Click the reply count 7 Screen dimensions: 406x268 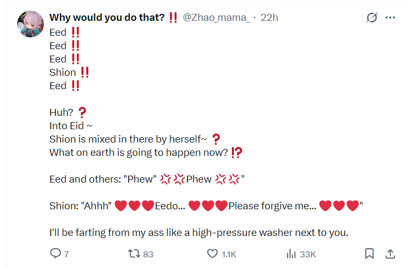tap(66, 254)
